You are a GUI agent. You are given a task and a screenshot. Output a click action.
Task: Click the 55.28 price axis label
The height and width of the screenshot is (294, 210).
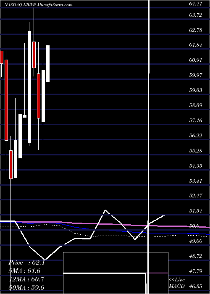coord(196,150)
